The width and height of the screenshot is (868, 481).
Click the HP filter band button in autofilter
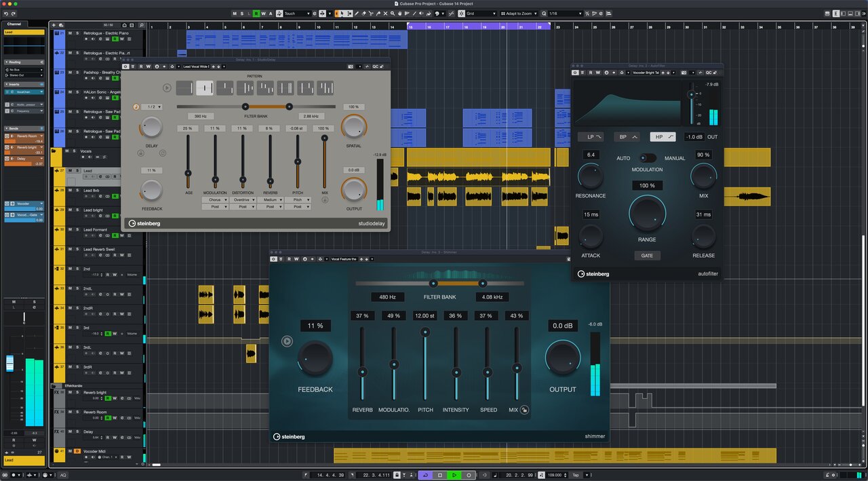pos(663,136)
